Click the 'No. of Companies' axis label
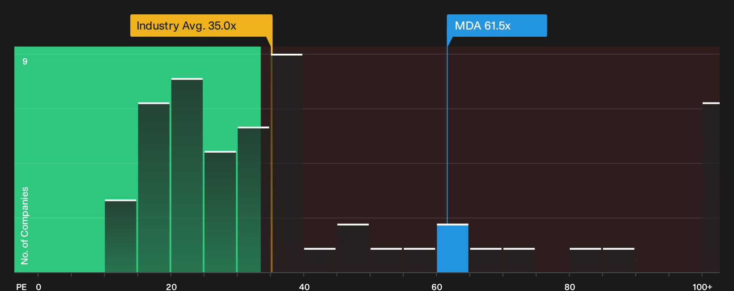This screenshot has height=291, width=734. click(x=25, y=226)
